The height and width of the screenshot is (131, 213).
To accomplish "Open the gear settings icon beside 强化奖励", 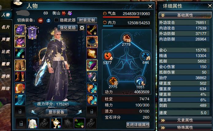I will pyautogui.click(x=82, y=28).
